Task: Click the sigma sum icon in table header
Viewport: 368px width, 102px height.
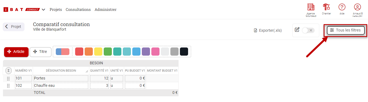Action: click(8, 71)
